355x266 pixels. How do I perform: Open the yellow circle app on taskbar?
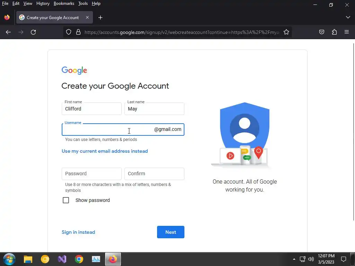click(45, 259)
